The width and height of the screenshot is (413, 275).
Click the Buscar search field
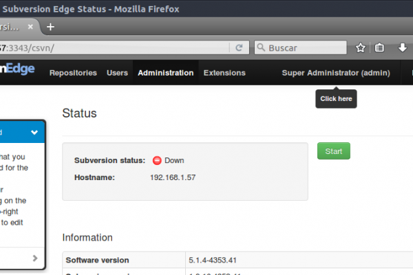pos(301,47)
